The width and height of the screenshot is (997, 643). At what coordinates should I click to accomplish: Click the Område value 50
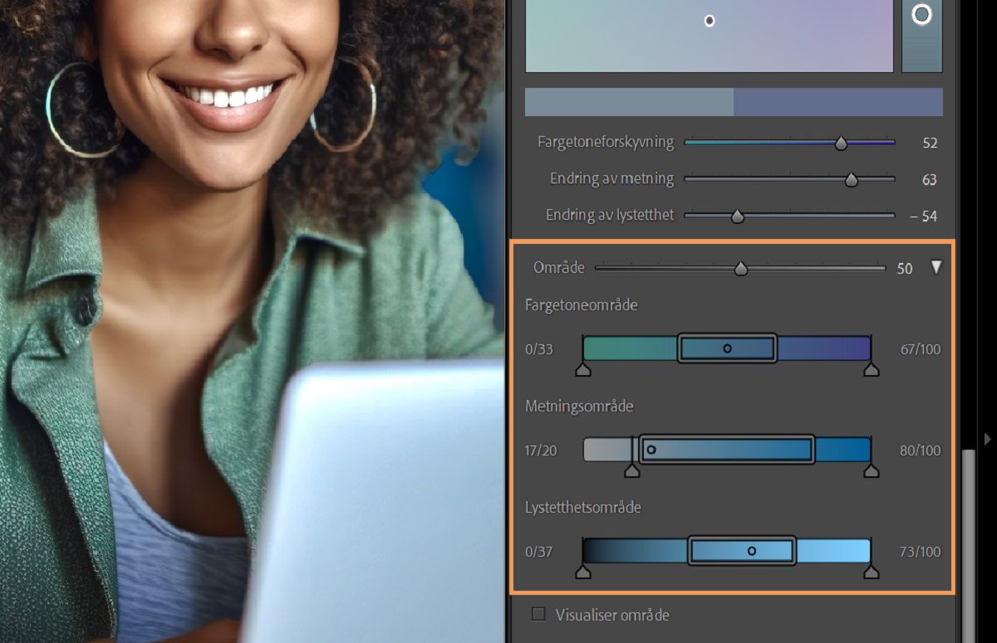point(905,269)
